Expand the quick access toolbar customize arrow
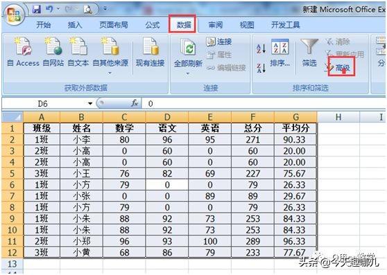The height and width of the screenshot is (275, 387). pos(105,9)
